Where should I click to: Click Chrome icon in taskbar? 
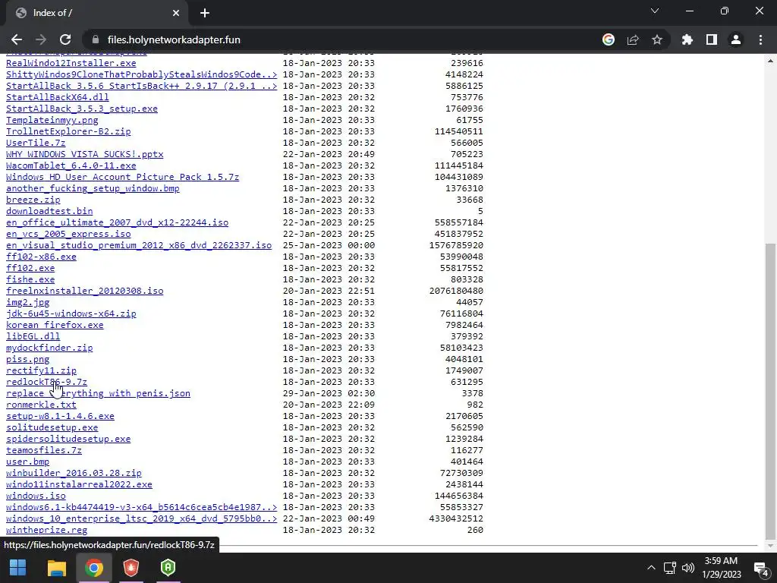click(x=93, y=568)
